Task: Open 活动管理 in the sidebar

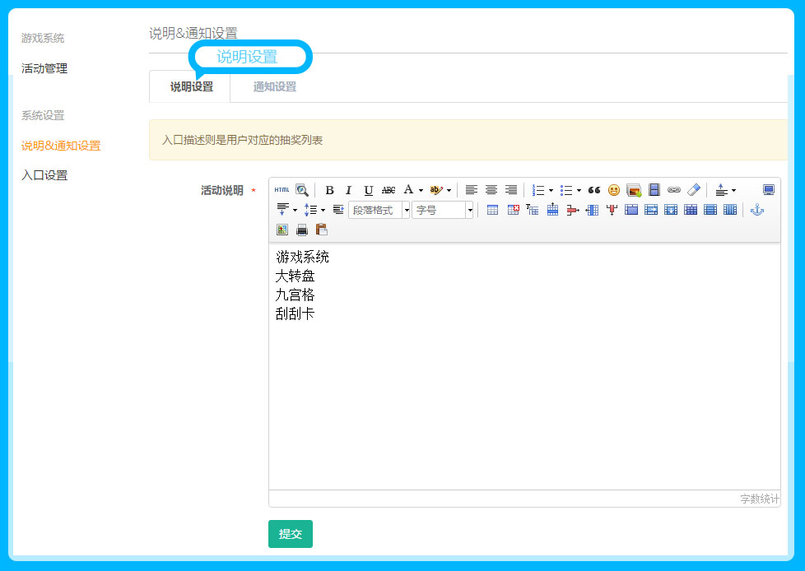Action: point(44,68)
